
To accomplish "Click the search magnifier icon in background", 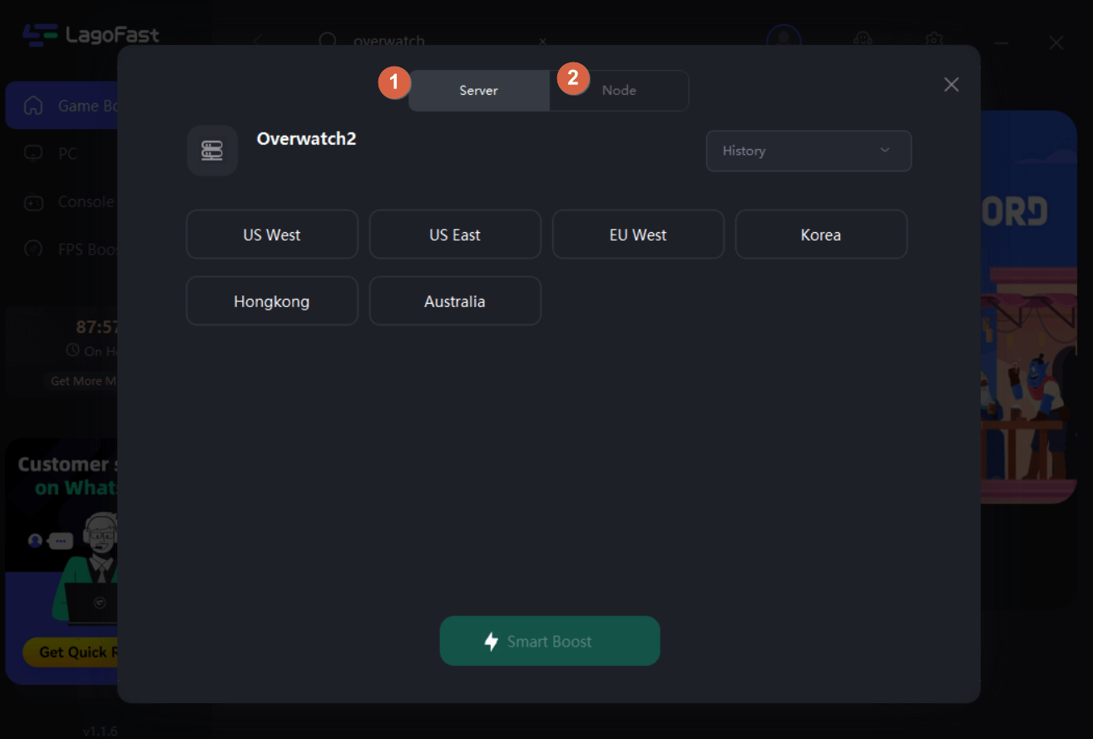I will point(328,41).
